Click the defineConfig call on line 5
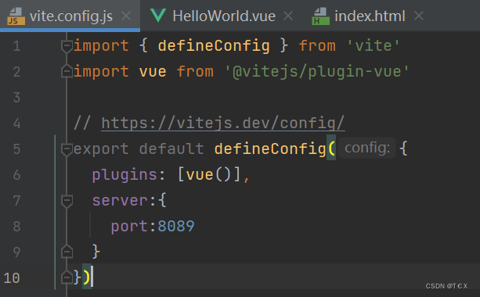480x297 pixels. (270, 149)
